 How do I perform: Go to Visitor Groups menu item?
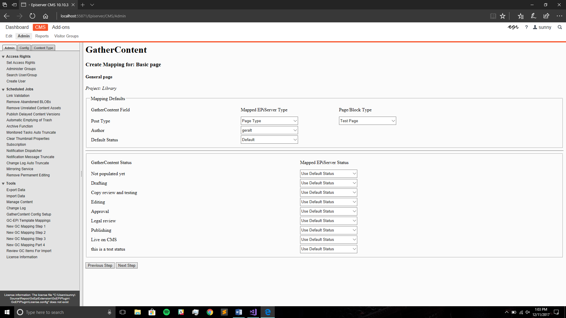coord(66,36)
